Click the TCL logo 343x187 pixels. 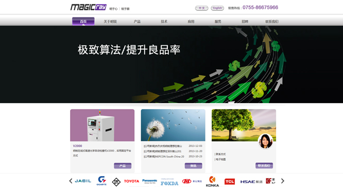click(x=230, y=181)
